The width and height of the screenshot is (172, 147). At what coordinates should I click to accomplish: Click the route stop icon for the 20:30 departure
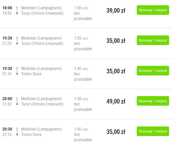point(17,132)
